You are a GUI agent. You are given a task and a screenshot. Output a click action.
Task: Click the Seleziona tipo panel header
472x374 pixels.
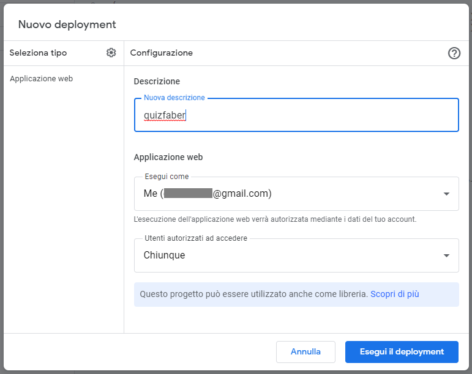pyautogui.click(x=38, y=53)
